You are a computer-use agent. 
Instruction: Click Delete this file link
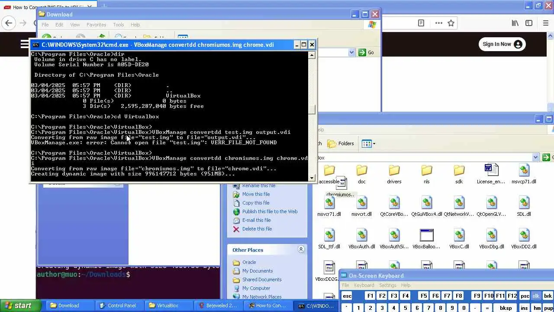click(257, 229)
